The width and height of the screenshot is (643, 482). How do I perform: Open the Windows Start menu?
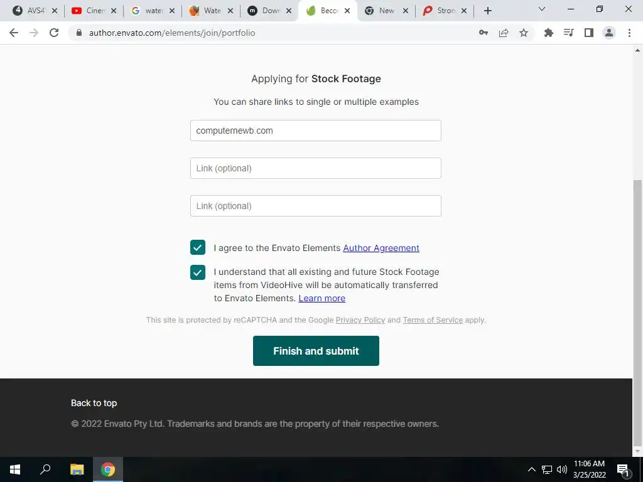(x=15, y=469)
